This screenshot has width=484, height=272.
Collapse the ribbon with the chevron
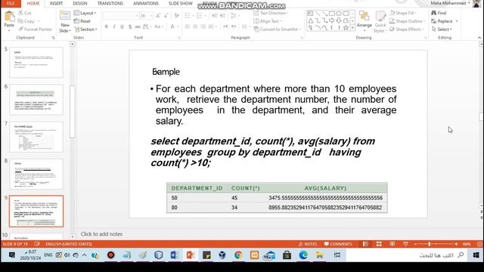(x=479, y=38)
